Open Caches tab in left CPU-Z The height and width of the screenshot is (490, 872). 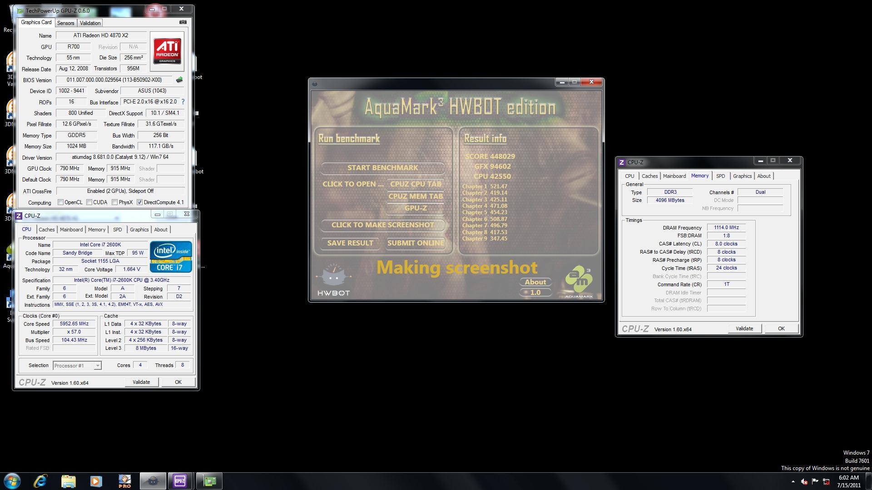pos(46,230)
